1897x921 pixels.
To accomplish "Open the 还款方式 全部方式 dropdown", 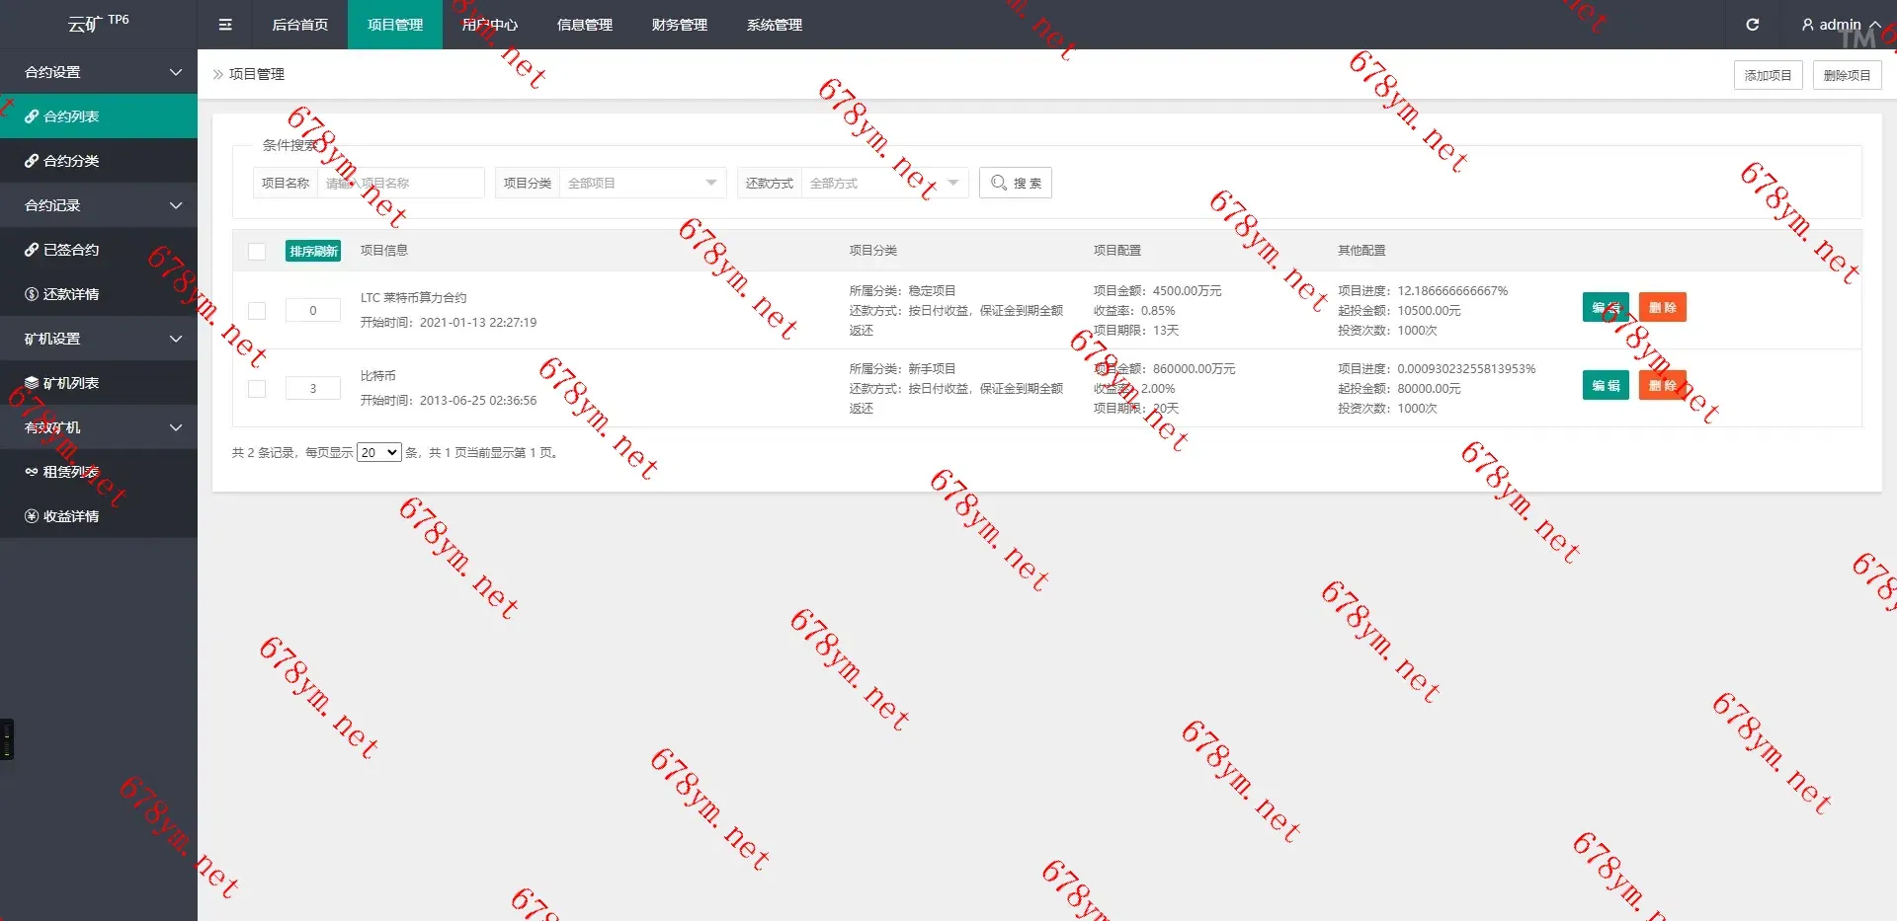I will click(883, 183).
